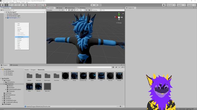This screenshot has height=110, width=197.
Task: Open the cloud Collab icon
Action: [x=163, y=5]
